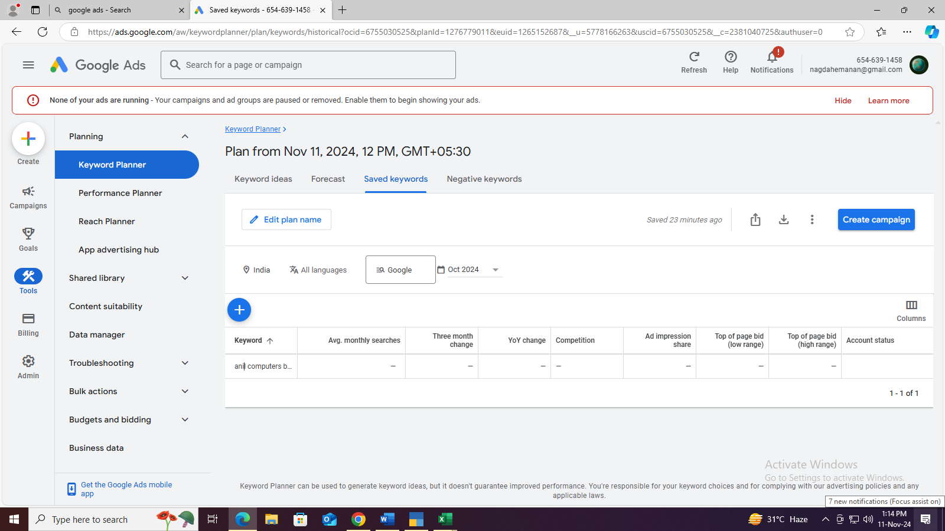Screen dimensions: 945x531
Task: Switch to the Forecast tab
Action: tap(328, 179)
